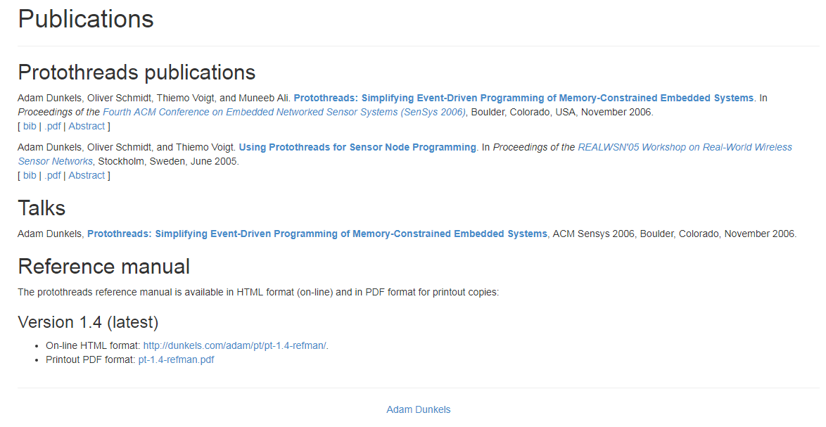Click the Publications page heading

coord(86,19)
